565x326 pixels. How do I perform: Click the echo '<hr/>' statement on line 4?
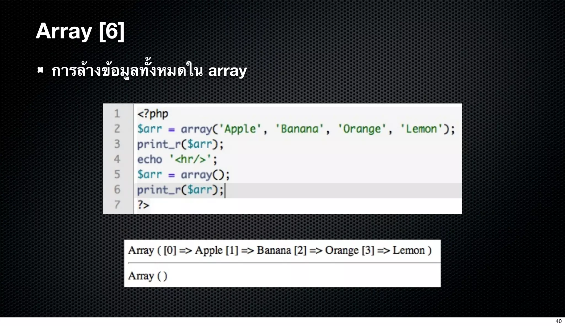tap(177, 159)
